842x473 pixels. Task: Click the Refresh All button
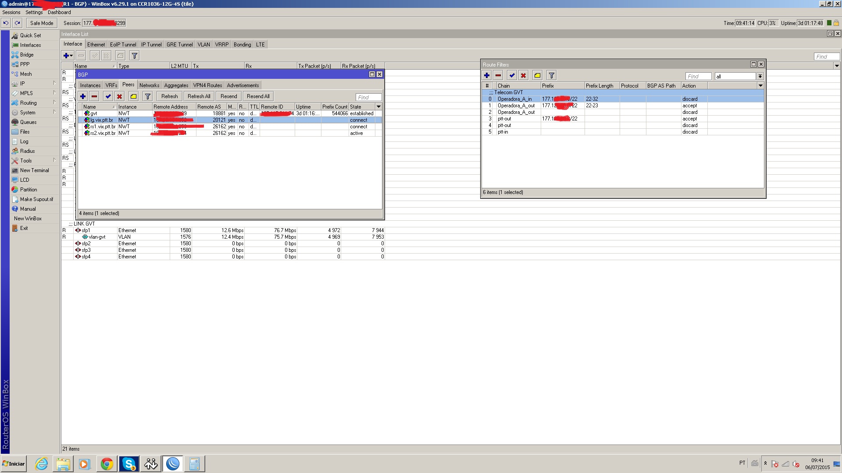[199, 96]
